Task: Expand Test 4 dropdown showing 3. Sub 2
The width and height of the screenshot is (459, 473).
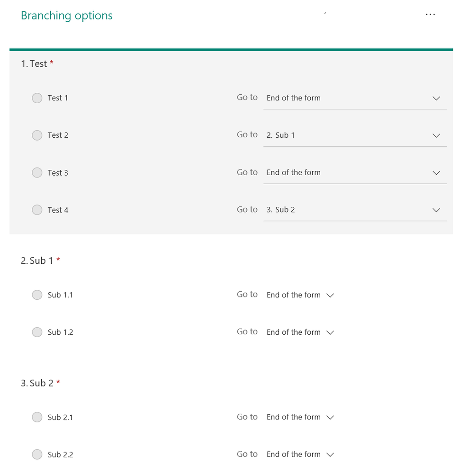Action: 354,210
